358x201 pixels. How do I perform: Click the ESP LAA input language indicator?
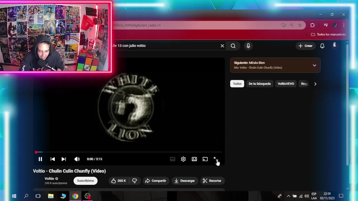(314, 196)
